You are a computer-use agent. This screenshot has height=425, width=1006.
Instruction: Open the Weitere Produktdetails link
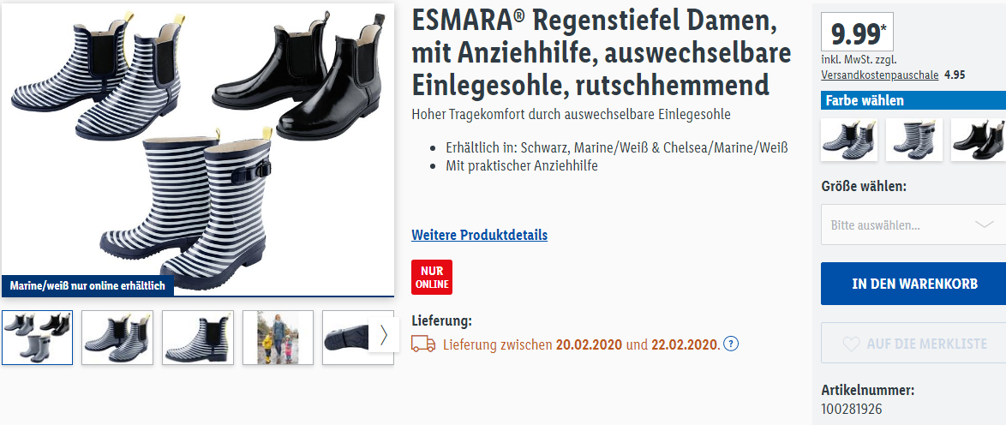479,235
